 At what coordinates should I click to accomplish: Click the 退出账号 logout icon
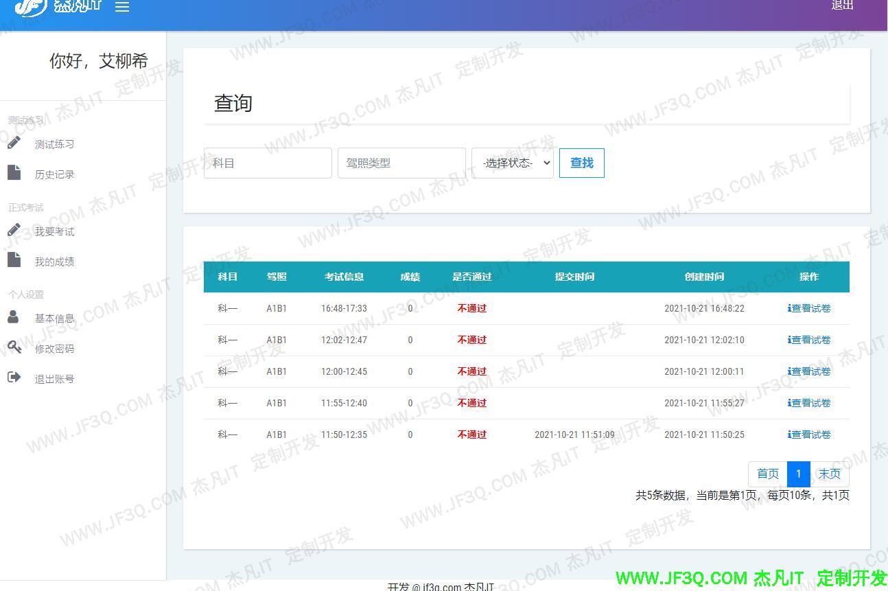coord(15,378)
